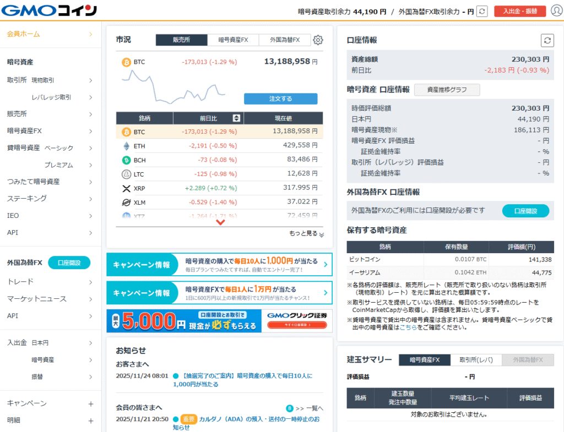564x432 pixels.
Task: Click the GMO クリック証券 5,000円 banner
Action: 219,321
